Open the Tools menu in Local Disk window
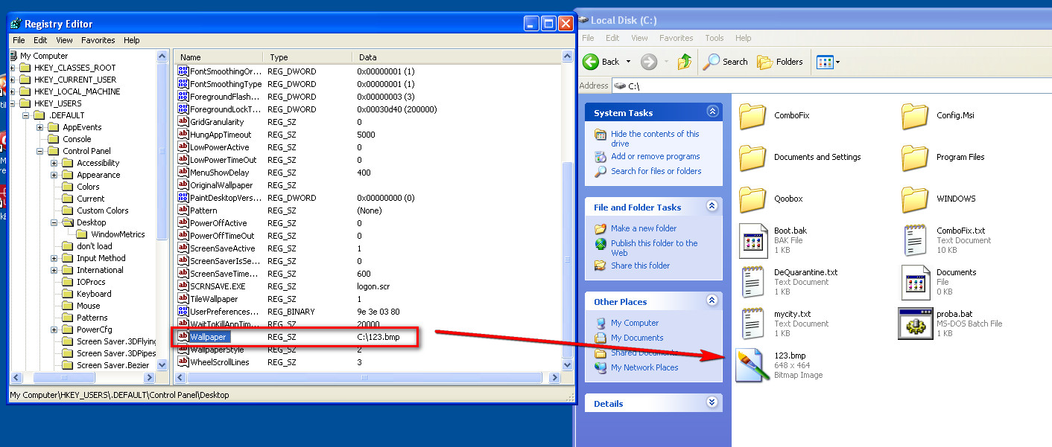 [714, 38]
